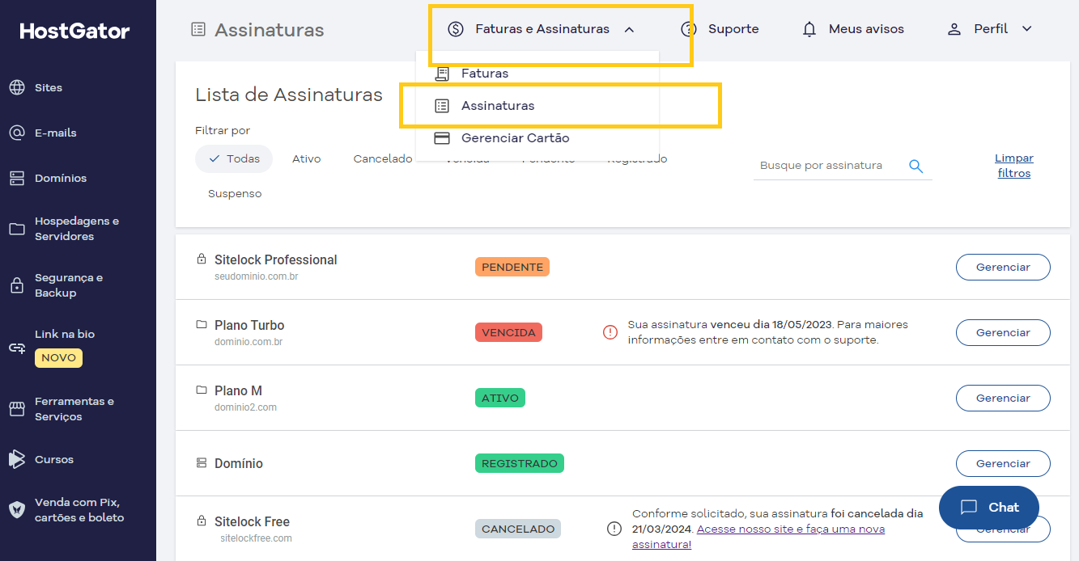Click the info icon in Sitelock Free row
Screen dimensions: 1079x561
coord(614,529)
